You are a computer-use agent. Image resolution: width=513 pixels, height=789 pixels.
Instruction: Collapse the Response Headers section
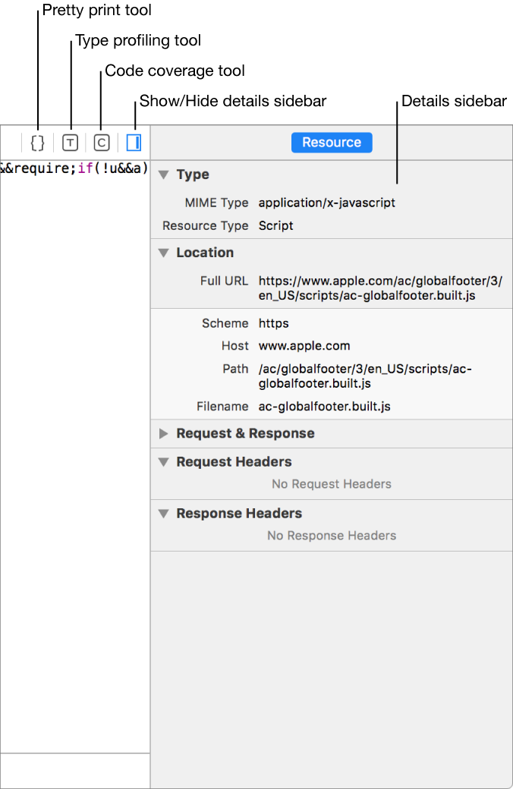tap(163, 514)
